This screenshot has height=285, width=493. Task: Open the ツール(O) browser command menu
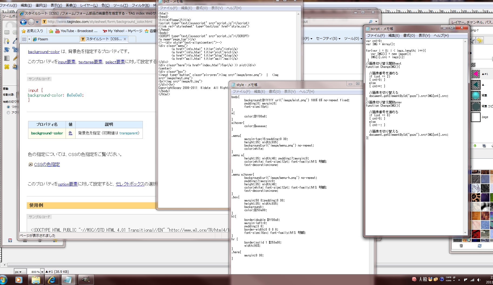coord(353,39)
